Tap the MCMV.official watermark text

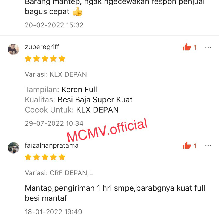[107, 130]
